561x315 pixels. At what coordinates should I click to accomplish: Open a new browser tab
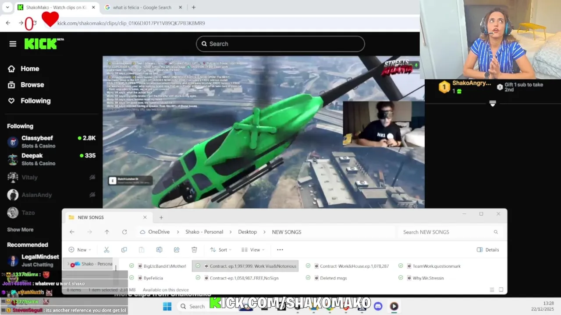coord(193,7)
